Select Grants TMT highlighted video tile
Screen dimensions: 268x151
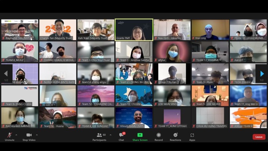(134, 30)
